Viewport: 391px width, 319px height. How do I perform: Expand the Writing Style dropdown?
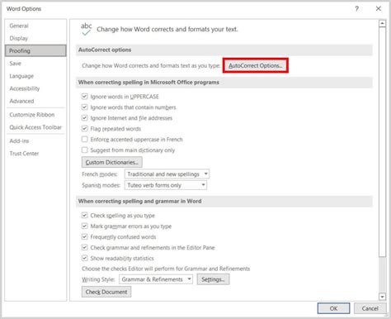click(156, 279)
